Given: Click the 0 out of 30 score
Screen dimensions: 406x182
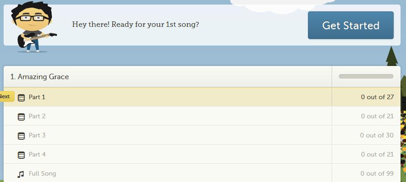Looking at the screenshot, I should tap(377, 135).
